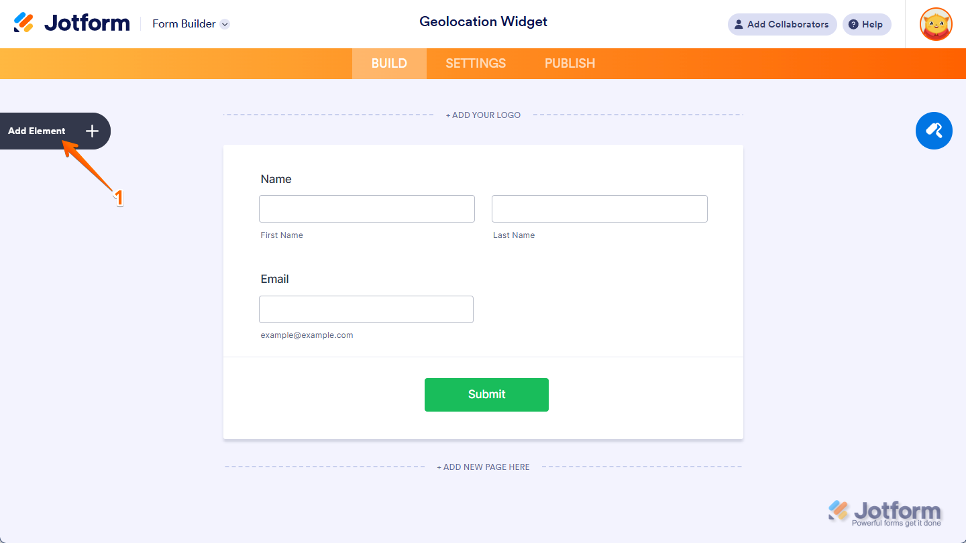Click the Add Collaborators button

click(x=782, y=24)
